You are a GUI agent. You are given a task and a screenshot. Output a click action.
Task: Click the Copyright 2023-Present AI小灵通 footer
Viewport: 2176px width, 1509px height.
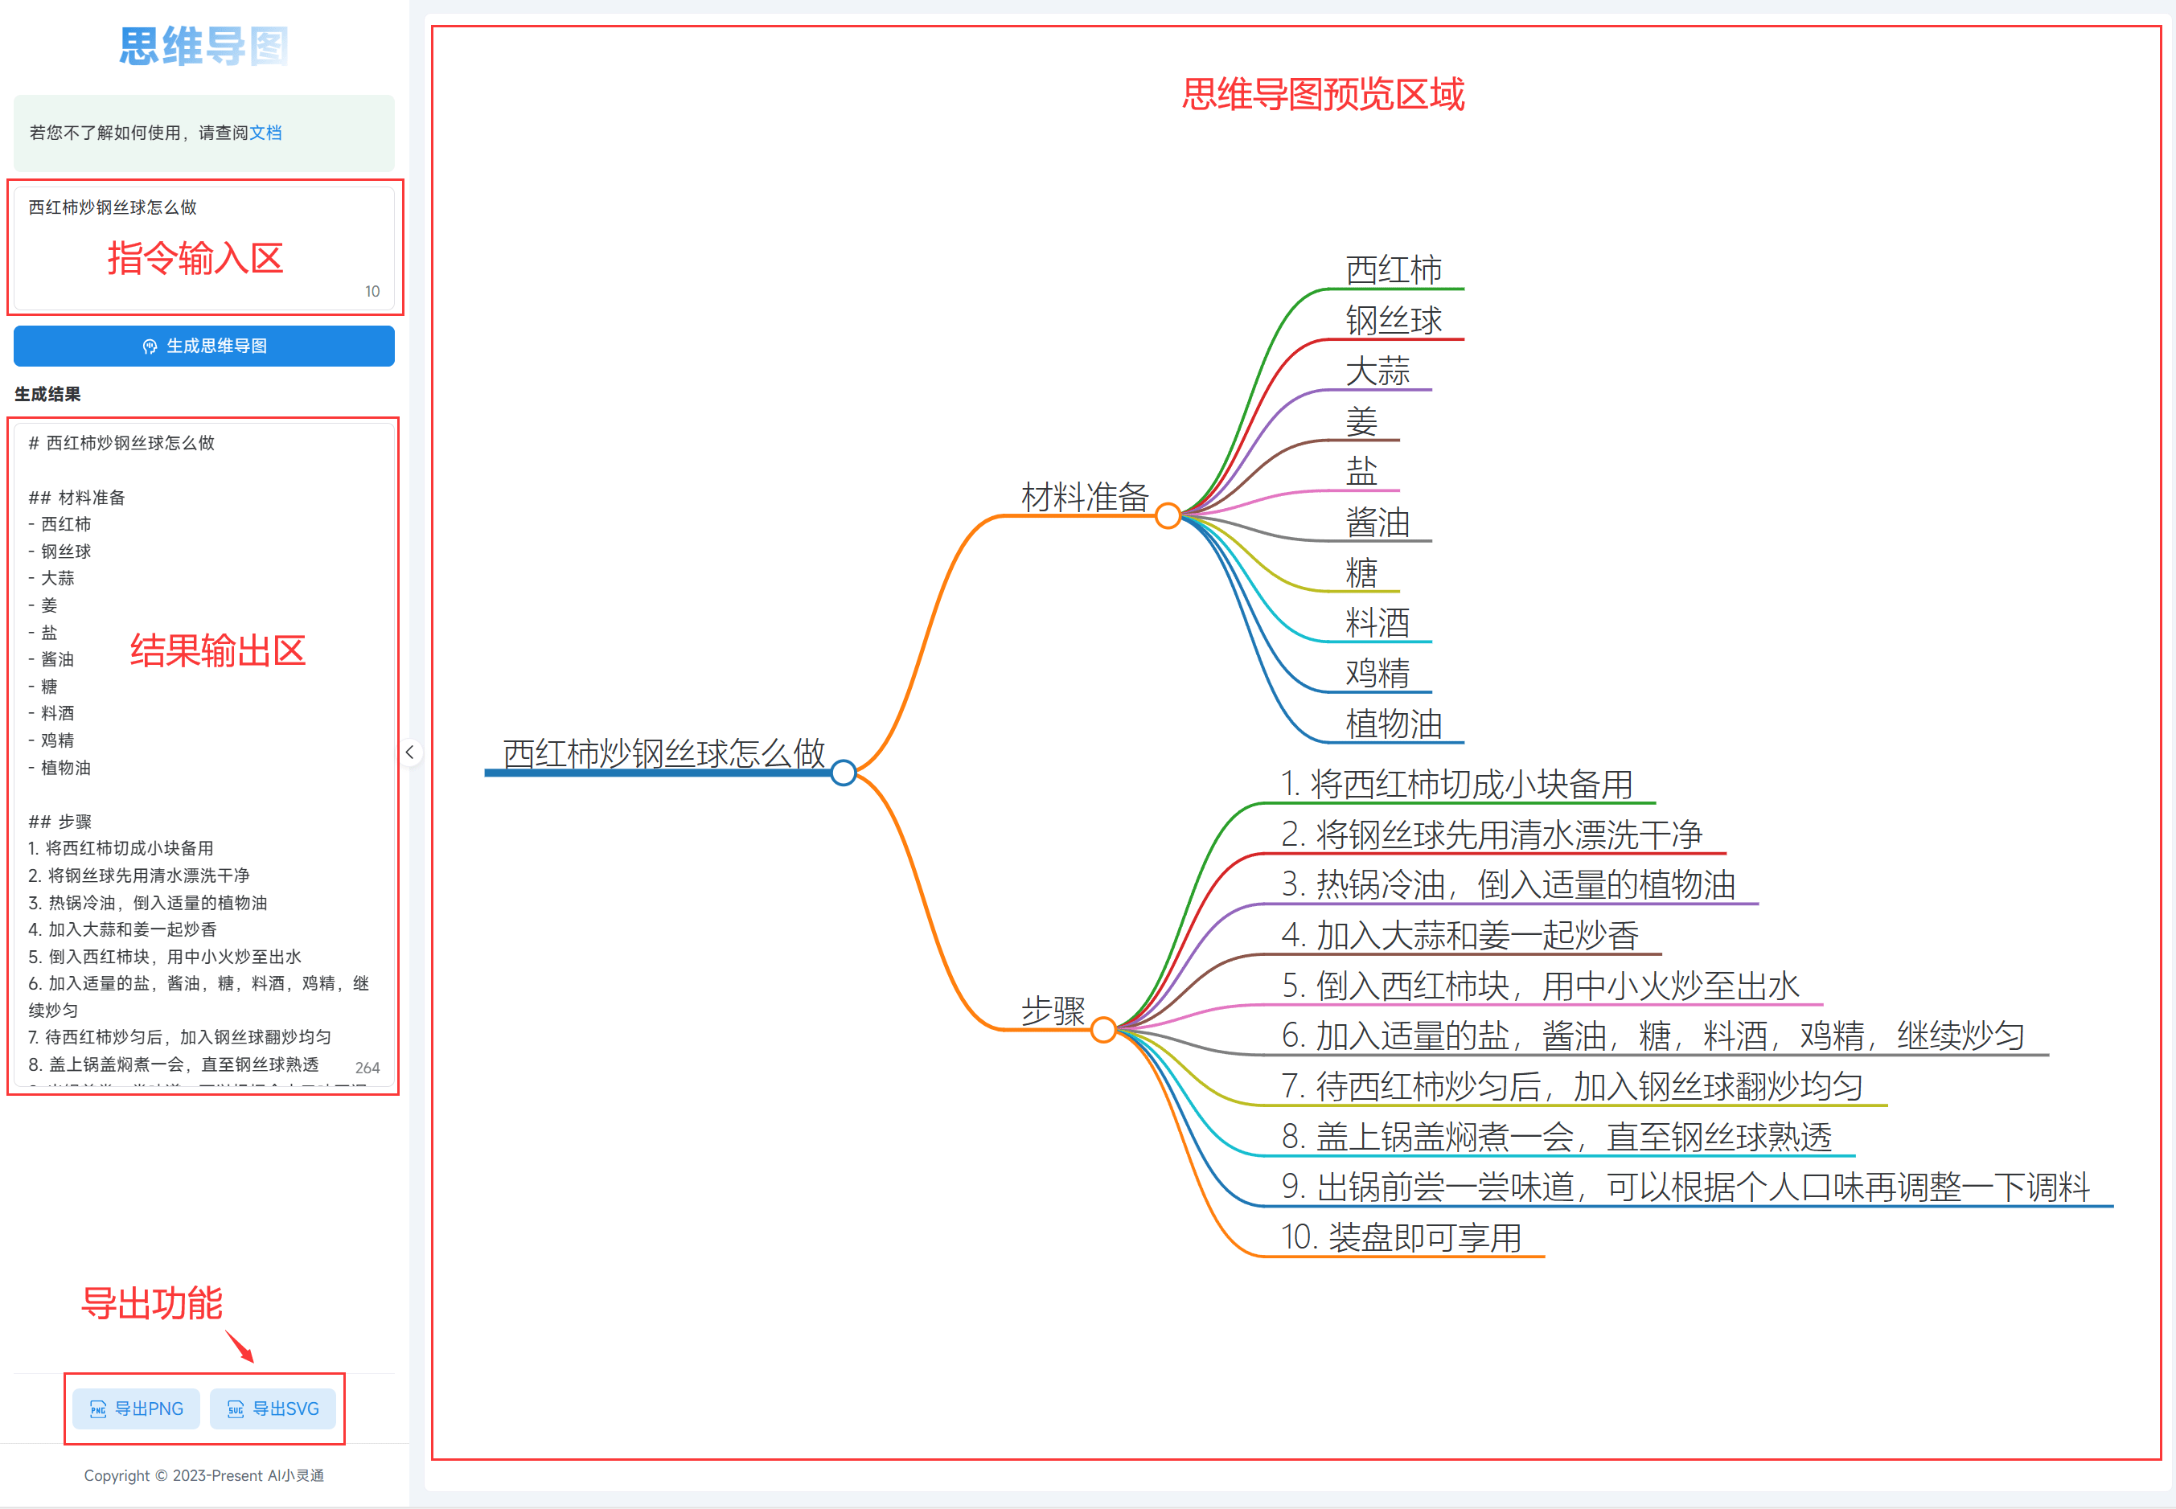(x=203, y=1476)
